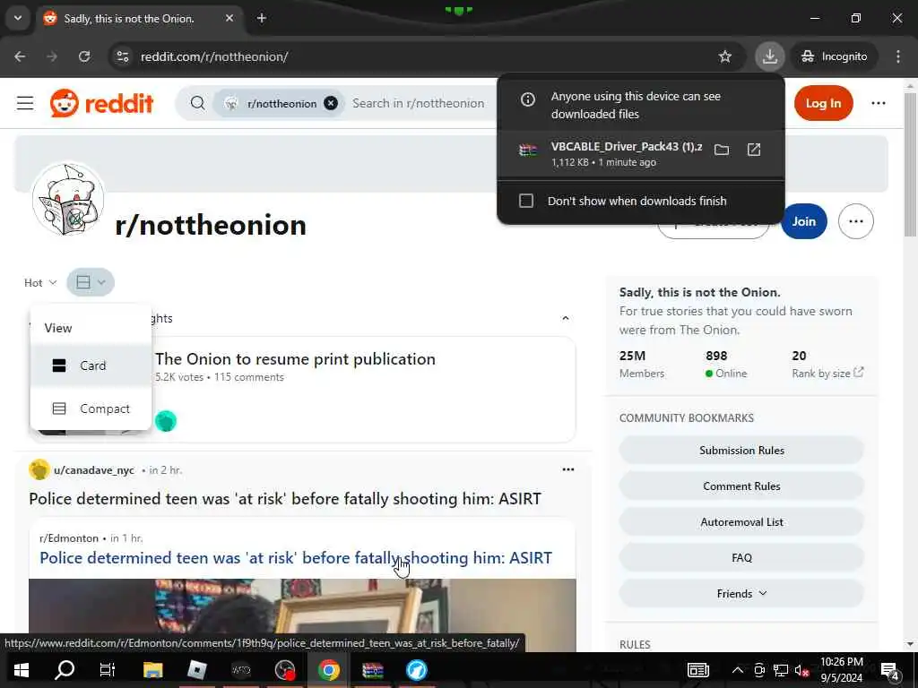918x688 pixels.
Task: Click the Log In button
Action: point(823,104)
